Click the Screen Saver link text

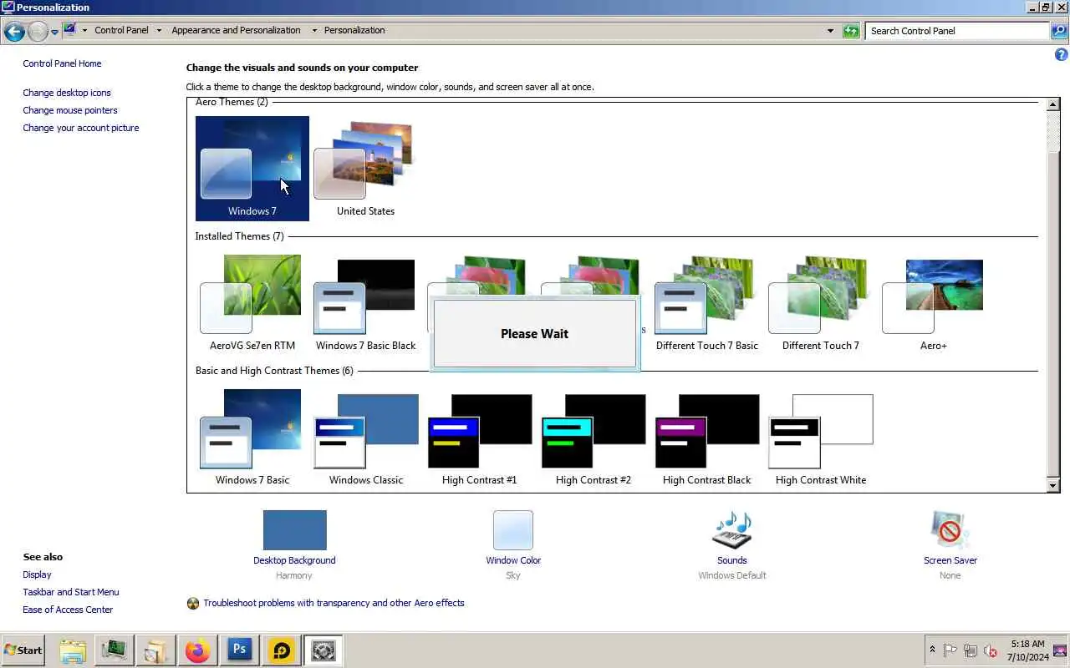[950, 560]
